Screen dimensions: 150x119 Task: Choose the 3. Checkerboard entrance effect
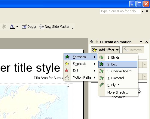118,71
